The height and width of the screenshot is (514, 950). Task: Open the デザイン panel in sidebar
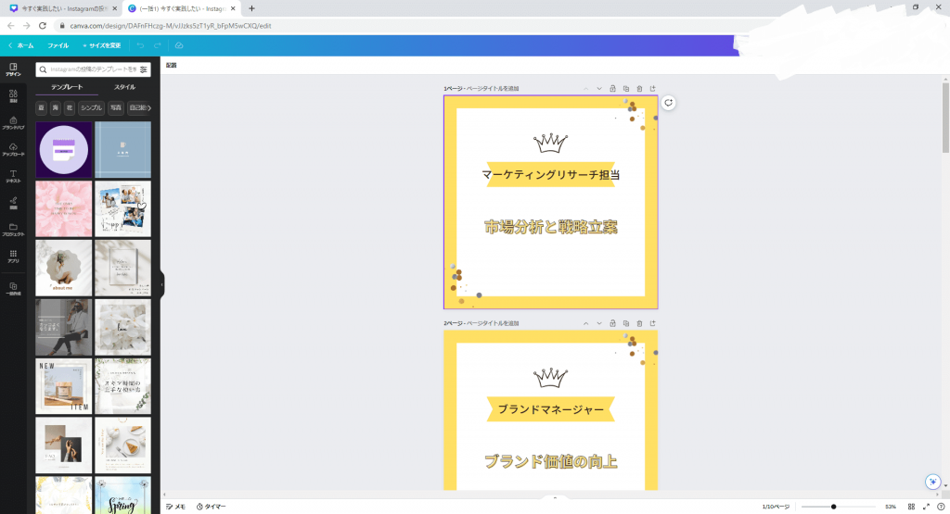click(x=13, y=69)
